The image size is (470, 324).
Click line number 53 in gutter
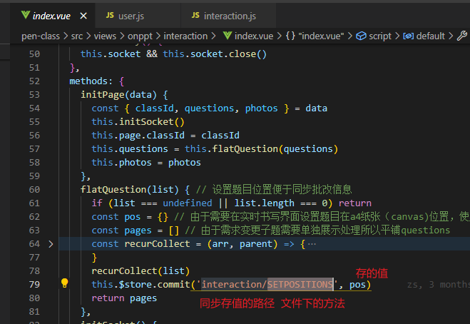(x=34, y=95)
